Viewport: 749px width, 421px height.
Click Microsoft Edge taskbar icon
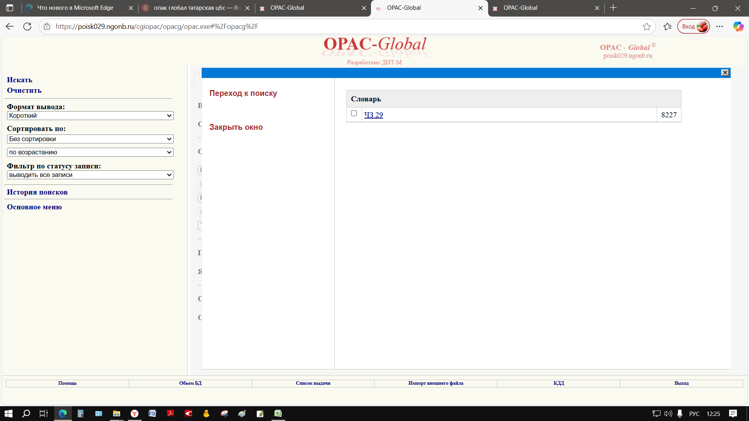click(63, 414)
